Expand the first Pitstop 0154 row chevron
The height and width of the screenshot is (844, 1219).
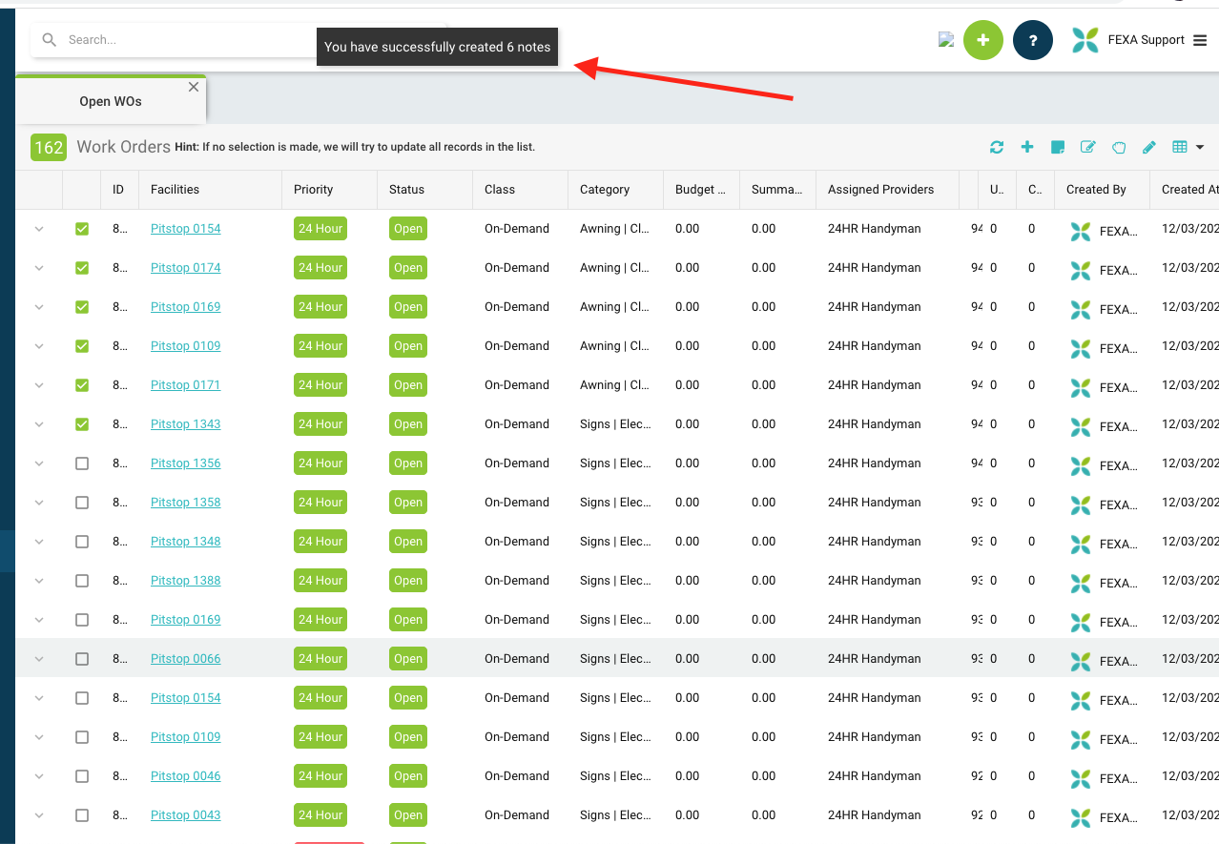point(39,229)
